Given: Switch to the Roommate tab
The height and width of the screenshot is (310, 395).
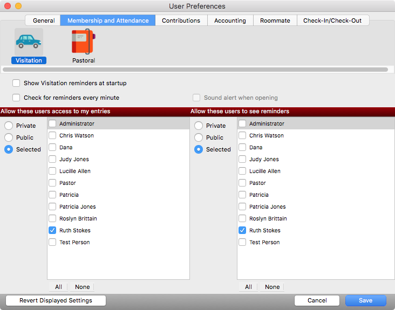Looking at the screenshot, I should (x=275, y=20).
